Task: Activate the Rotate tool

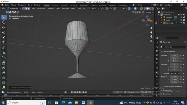Action: pyautogui.click(x=4, y=32)
